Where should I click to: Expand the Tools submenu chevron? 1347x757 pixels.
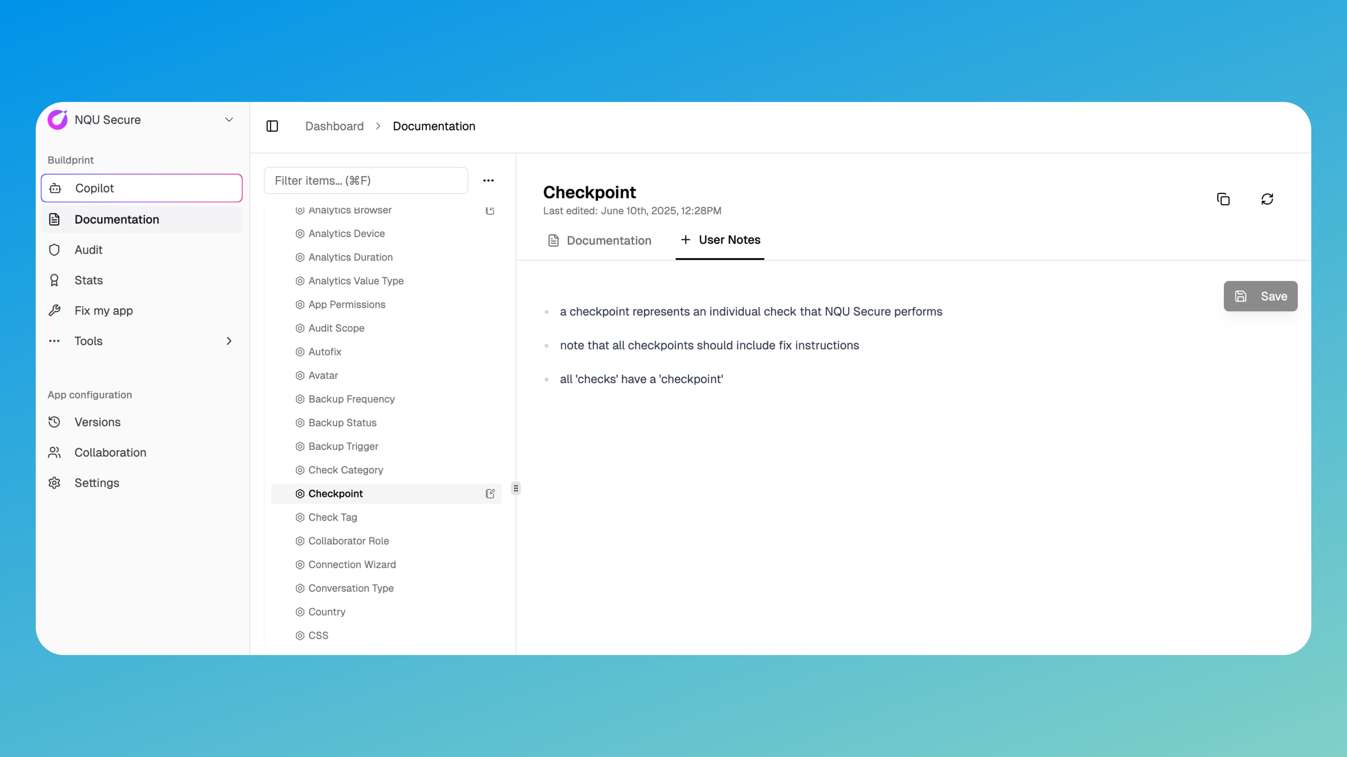point(229,341)
